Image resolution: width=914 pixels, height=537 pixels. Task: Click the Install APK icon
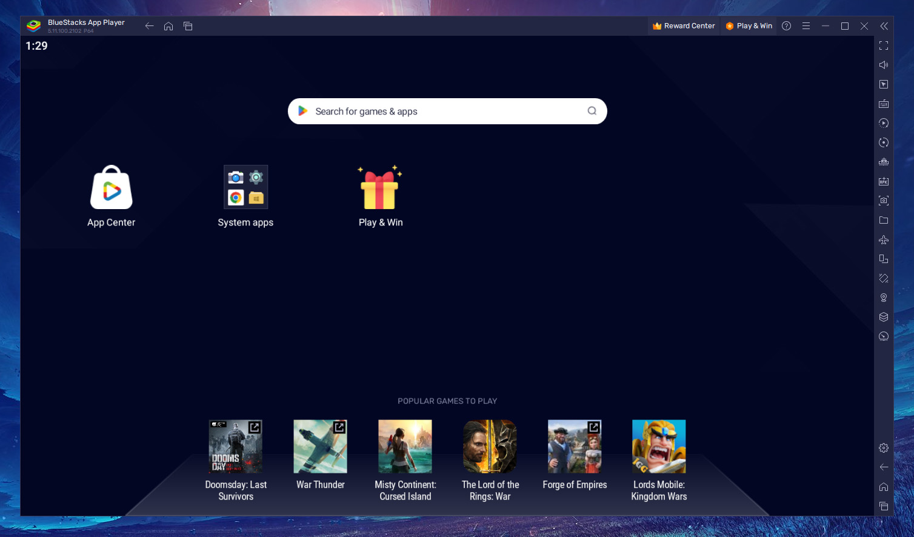tap(884, 181)
